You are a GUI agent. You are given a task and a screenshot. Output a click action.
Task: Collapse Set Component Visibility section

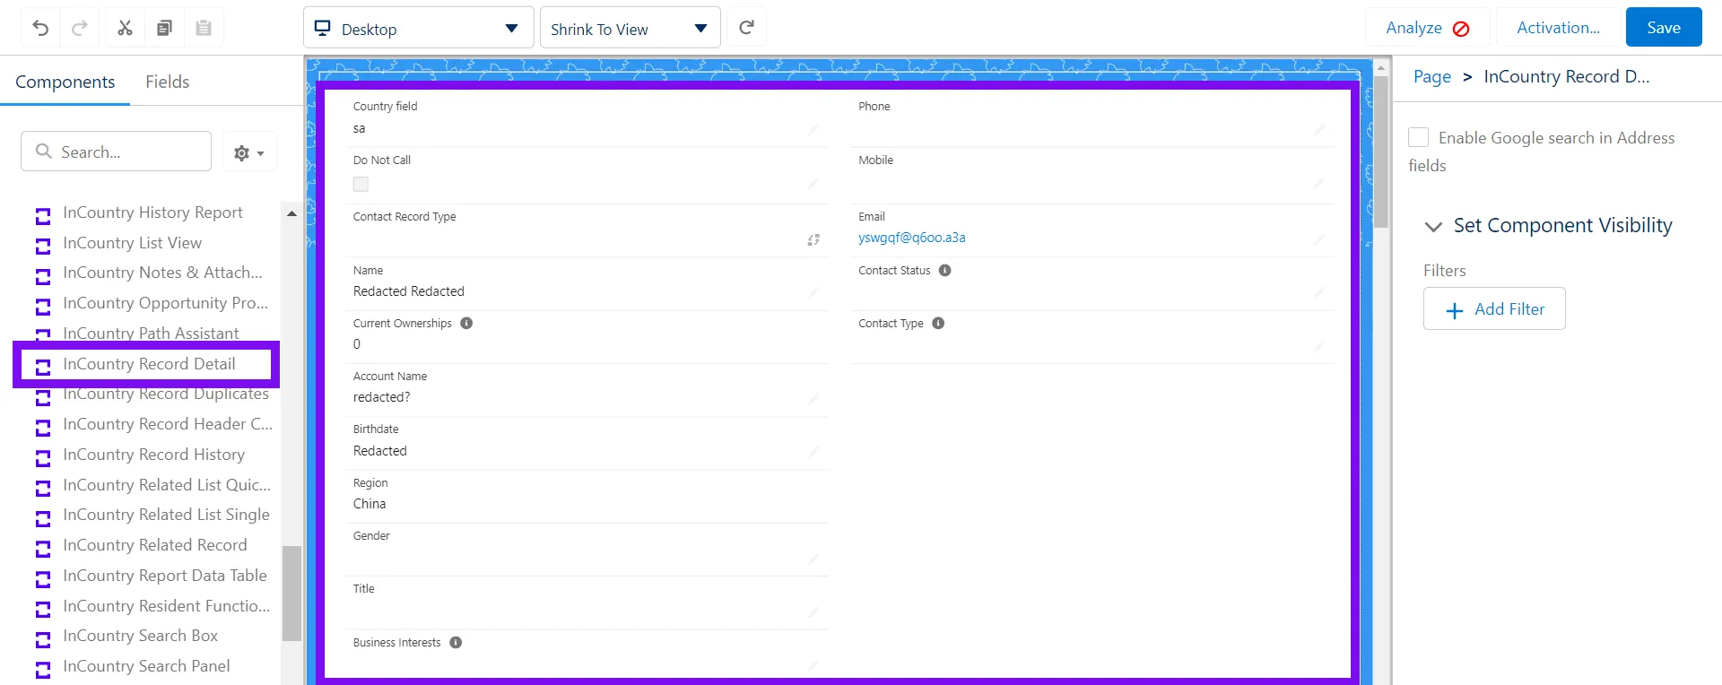1433,226
